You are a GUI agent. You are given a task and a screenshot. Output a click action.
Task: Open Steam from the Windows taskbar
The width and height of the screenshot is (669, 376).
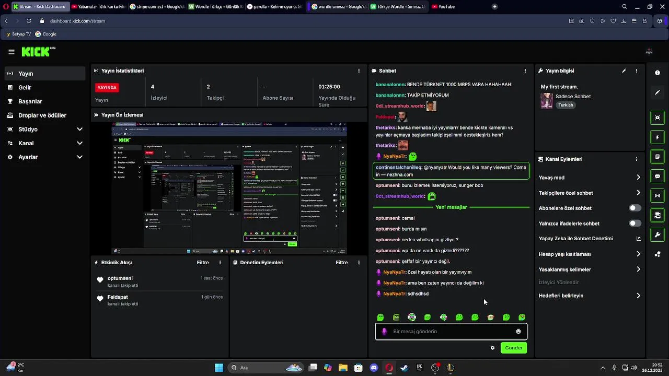click(x=405, y=368)
